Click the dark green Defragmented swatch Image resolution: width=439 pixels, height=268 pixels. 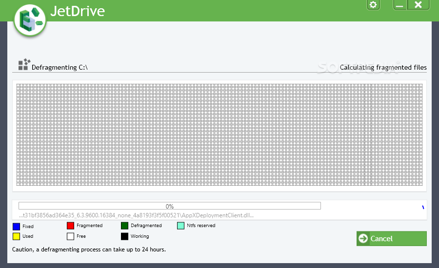point(124,226)
